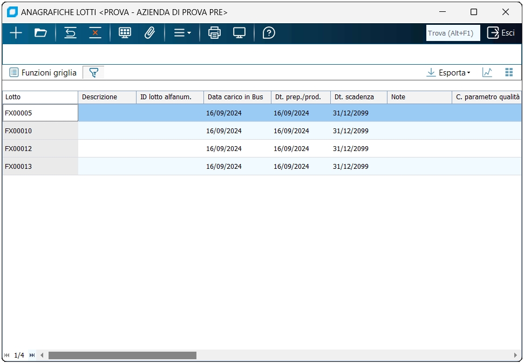Click the printer icon

[x=215, y=33]
